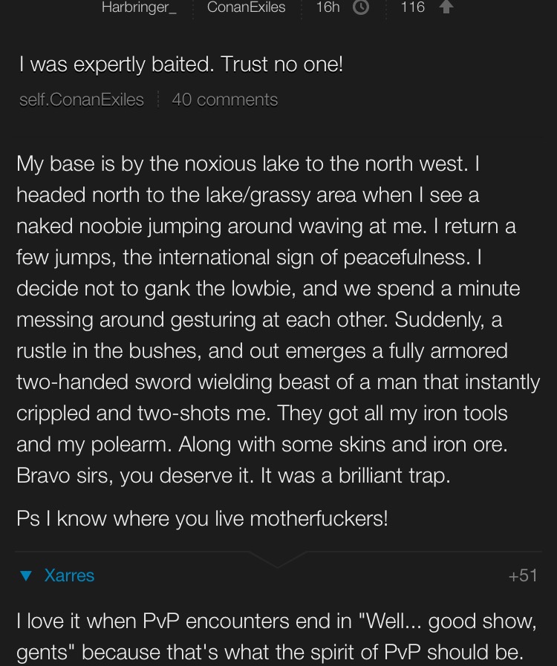Tap the "Bravo sirs, you deserve it" sentence
Image resolution: width=557 pixels, height=666 pixels.
(134, 475)
